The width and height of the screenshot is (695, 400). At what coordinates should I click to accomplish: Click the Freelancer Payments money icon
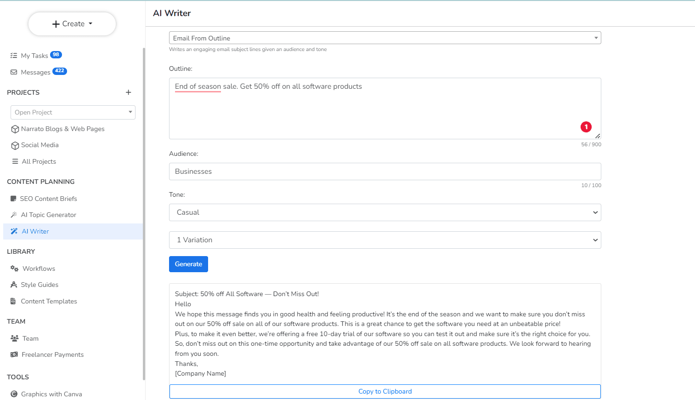14,354
